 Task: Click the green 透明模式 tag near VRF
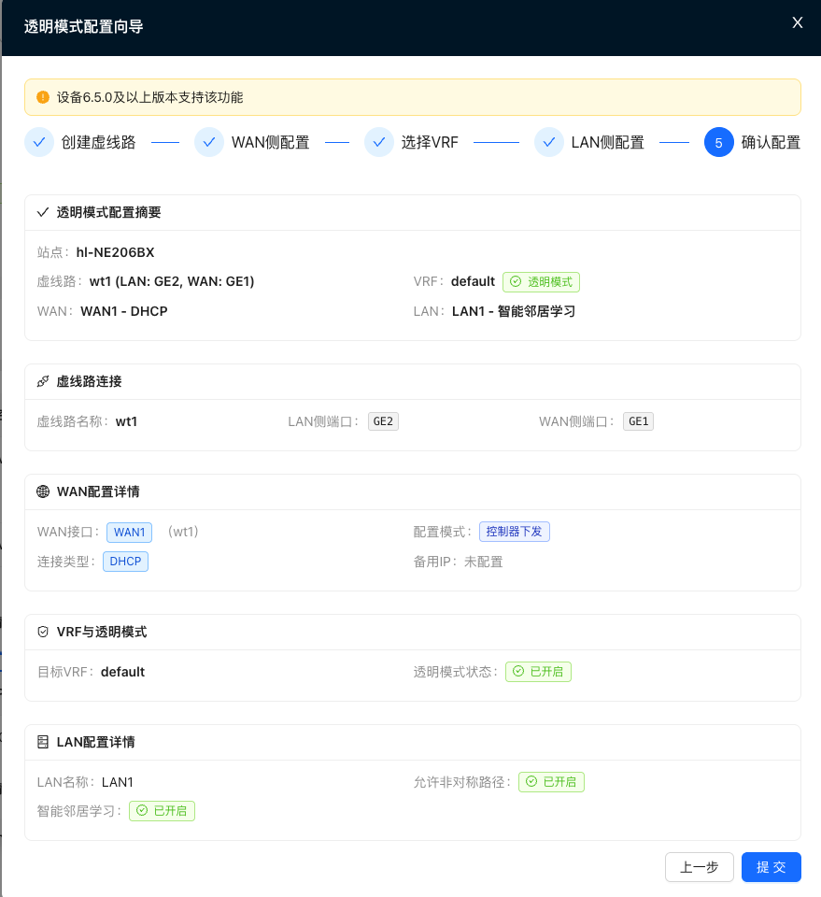542,281
